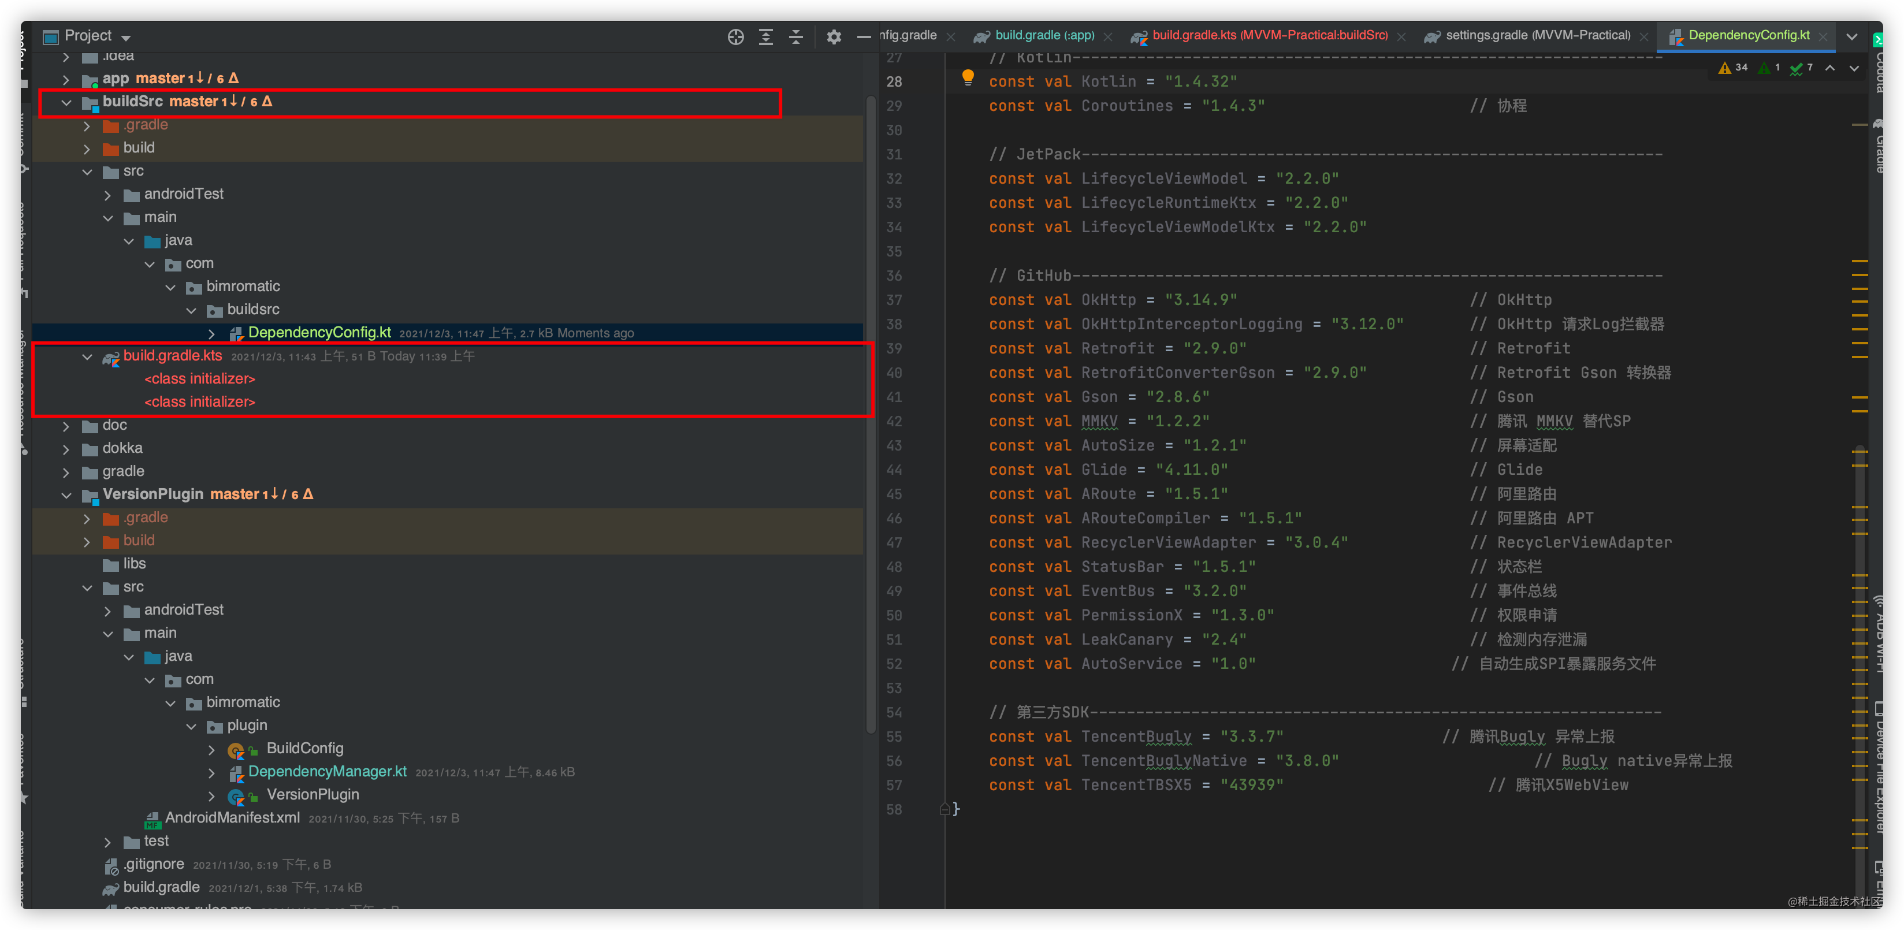Select first <class initializer> entry
The height and width of the screenshot is (930, 1904).
pos(199,378)
